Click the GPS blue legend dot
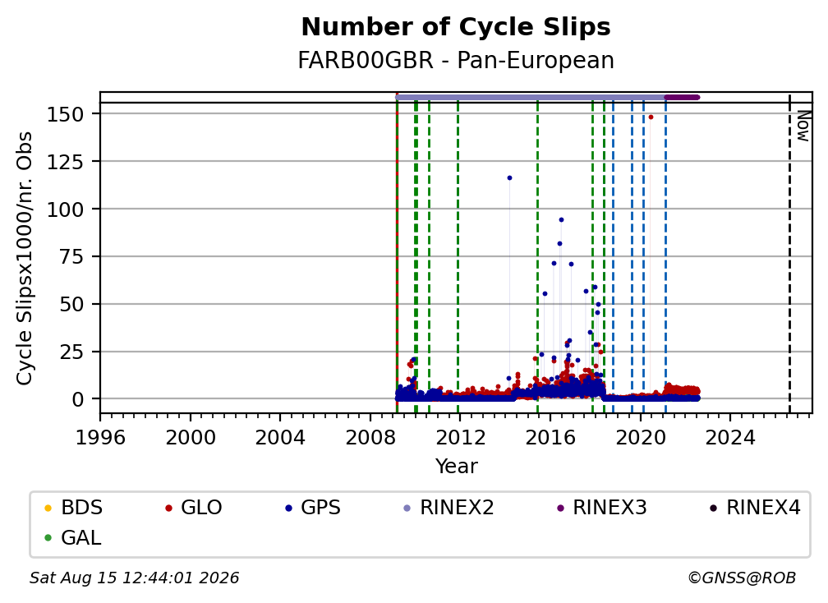Viewport: 828px width, 603px height. point(288,508)
